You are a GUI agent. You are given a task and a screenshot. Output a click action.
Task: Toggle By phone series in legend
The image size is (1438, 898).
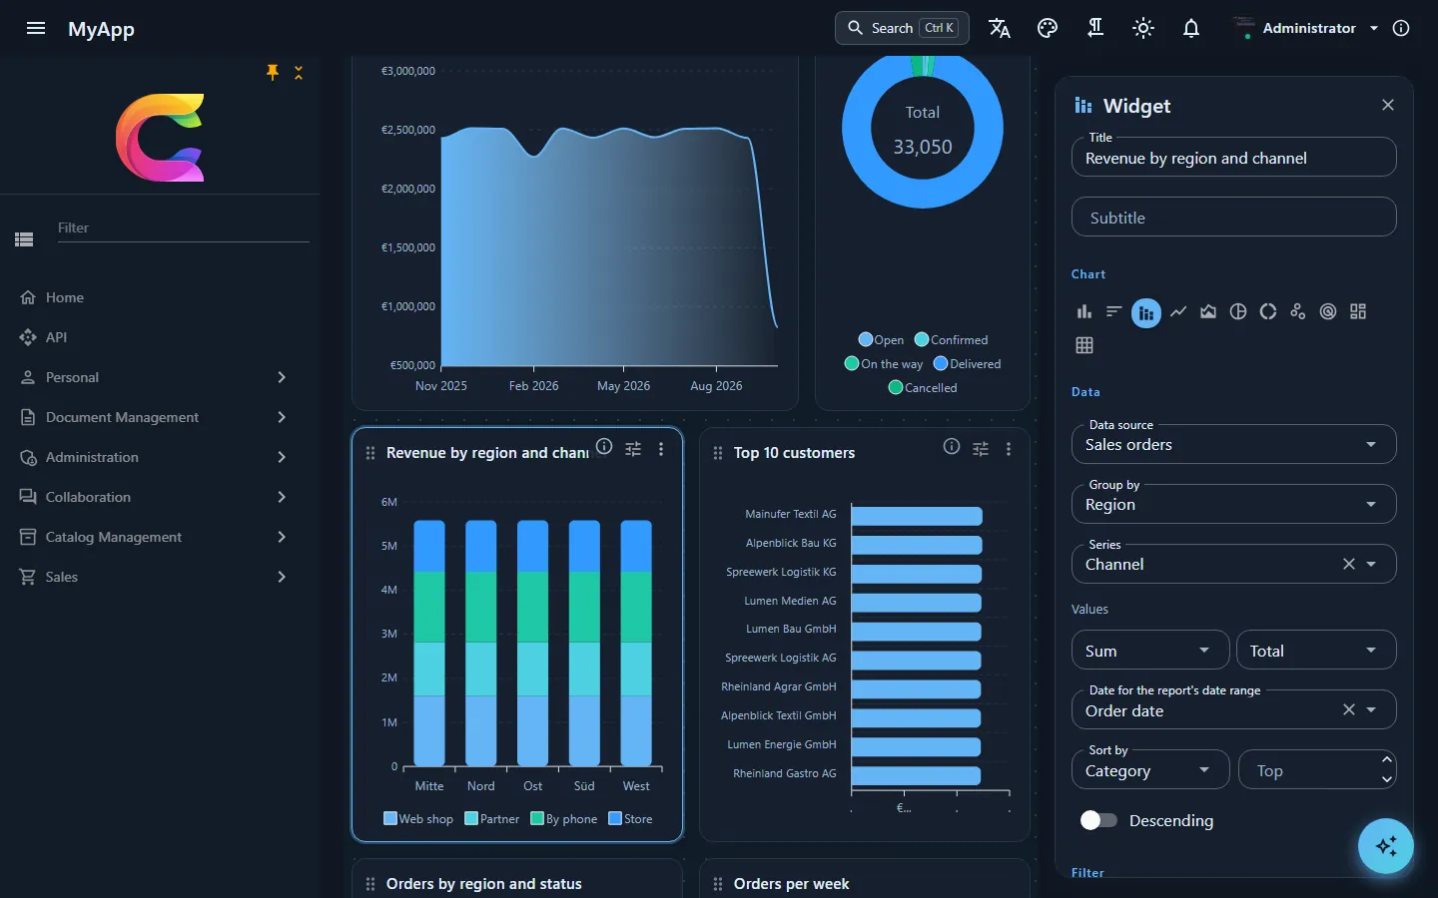pos(564,819)
